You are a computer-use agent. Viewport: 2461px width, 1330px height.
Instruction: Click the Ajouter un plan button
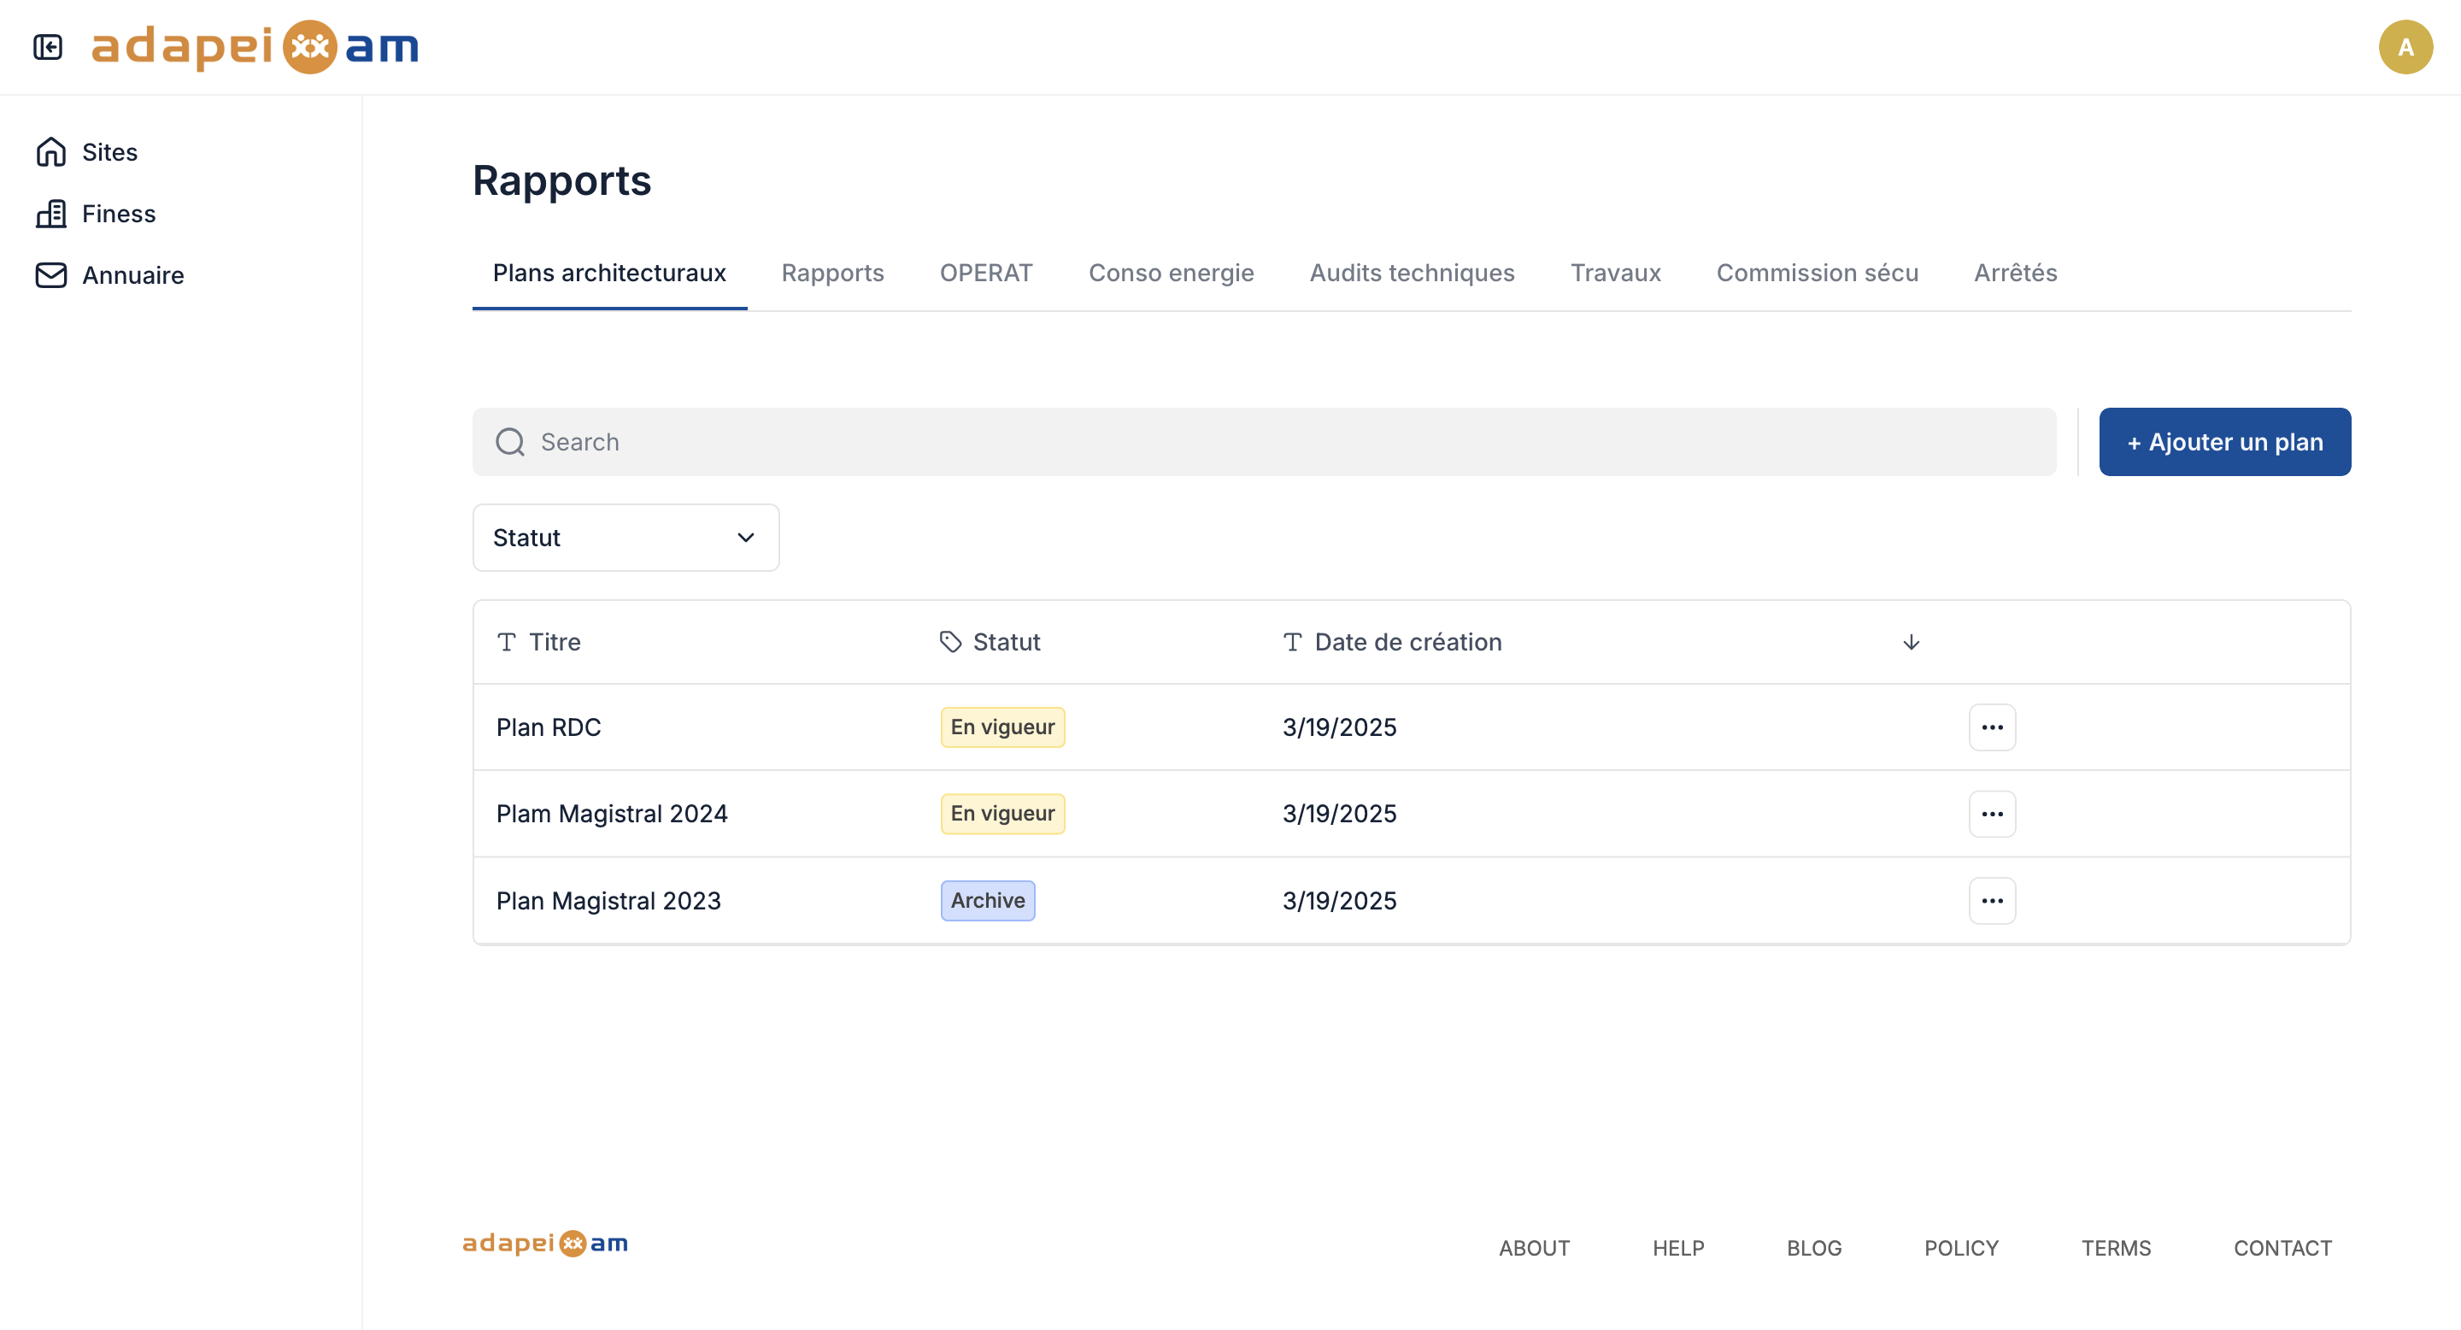2224,443
